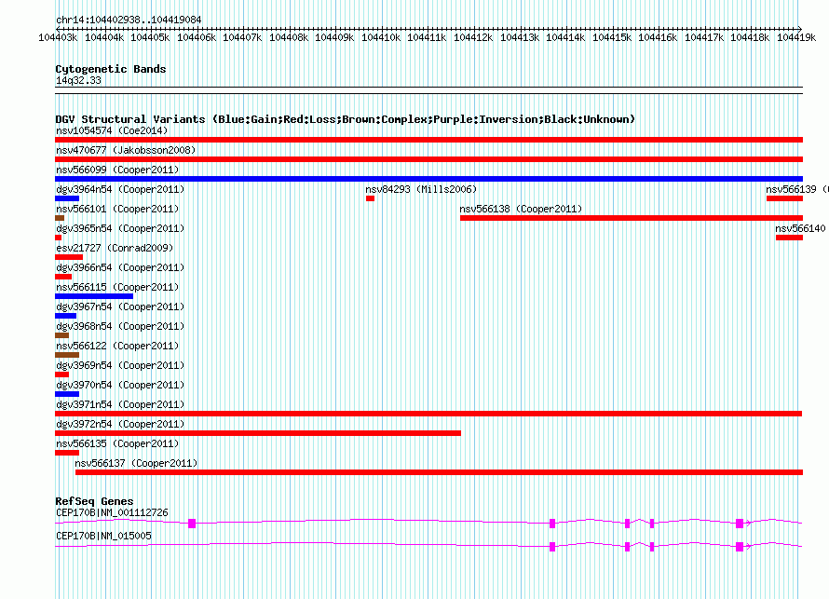Click the brown bar under nsv566122
829x599 pixels.
pyautogui.click(x=67, y=355)
